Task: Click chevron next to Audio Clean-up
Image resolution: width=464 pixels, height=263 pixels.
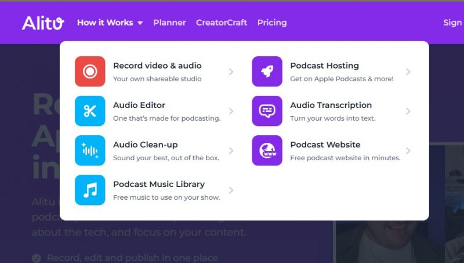Action: point(231,151)
